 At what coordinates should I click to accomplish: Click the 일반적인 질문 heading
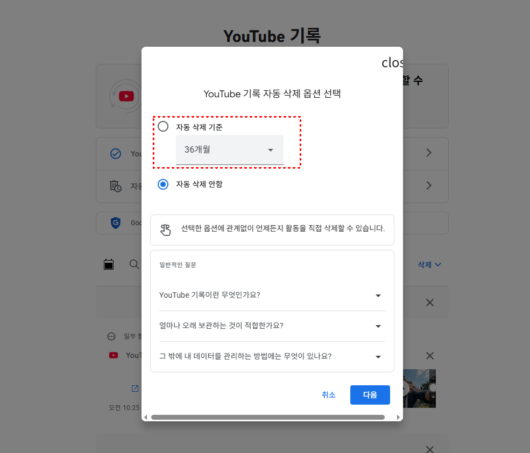pyautogui.click(x=178, y=265)
